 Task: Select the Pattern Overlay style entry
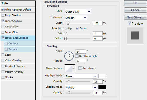14,72
